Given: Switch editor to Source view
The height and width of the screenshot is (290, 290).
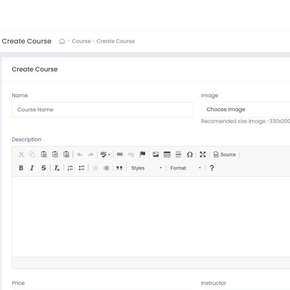Looking at the screenshot, I should click(224, 155).
